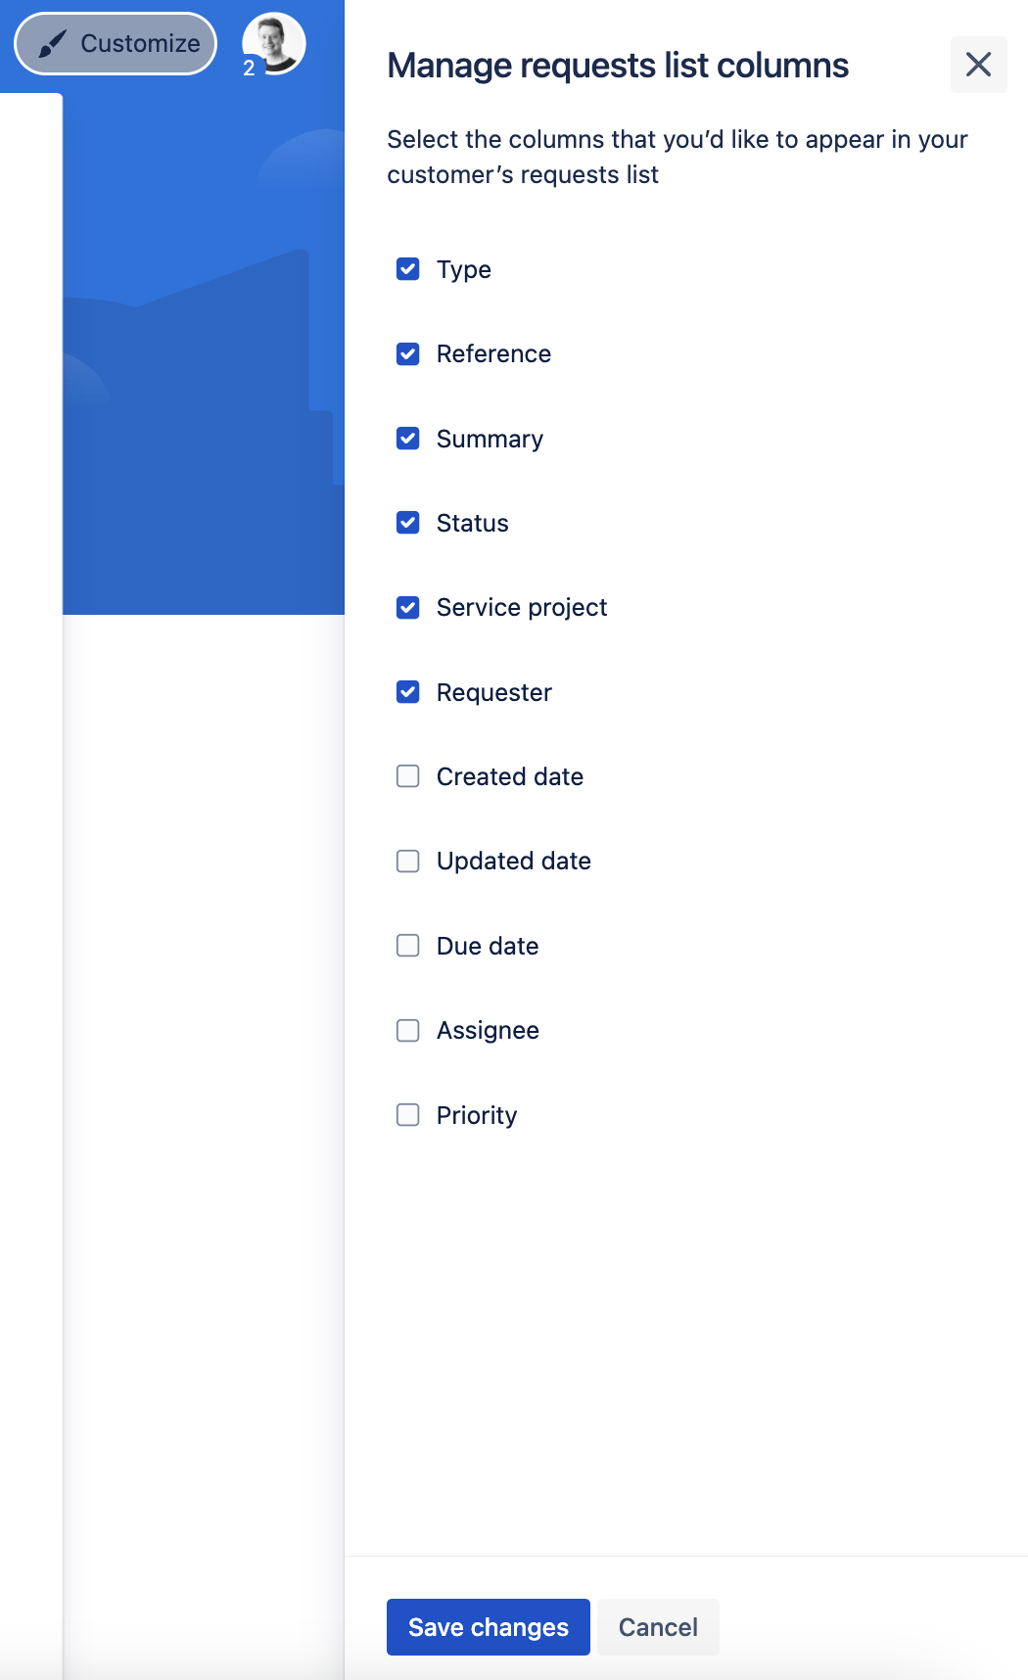Uncheck the Reference column checkbox
This screenshot has height=1680, width=1028.
point(407,353)
